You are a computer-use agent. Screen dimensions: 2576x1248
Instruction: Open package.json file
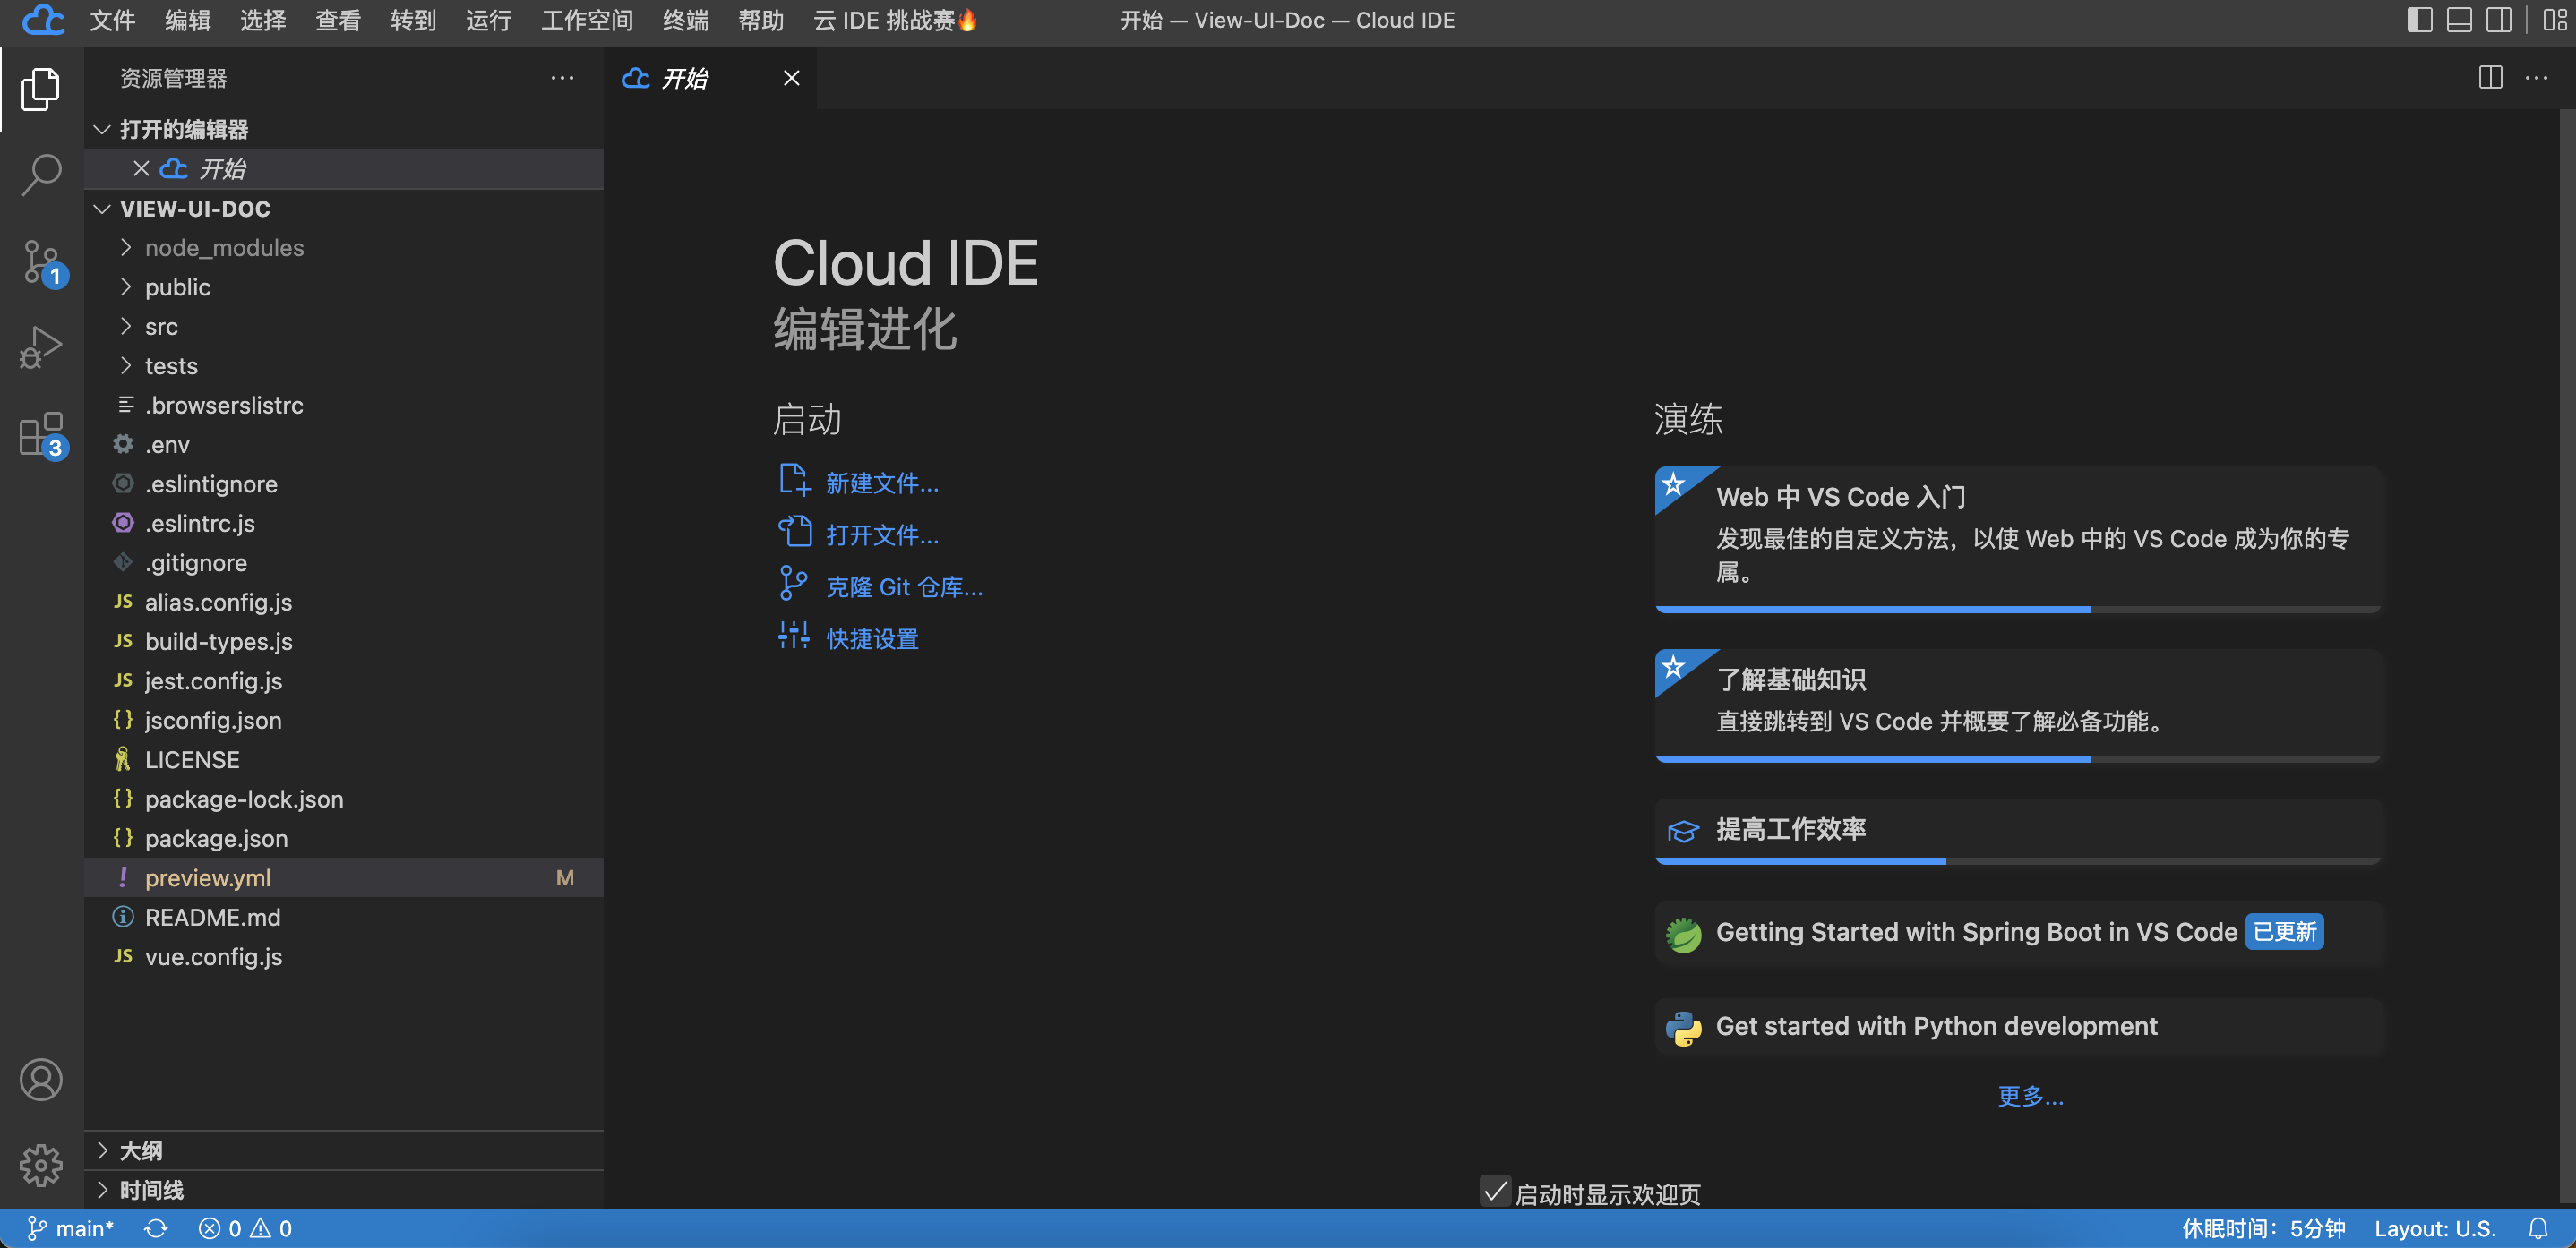click(344, 840)
